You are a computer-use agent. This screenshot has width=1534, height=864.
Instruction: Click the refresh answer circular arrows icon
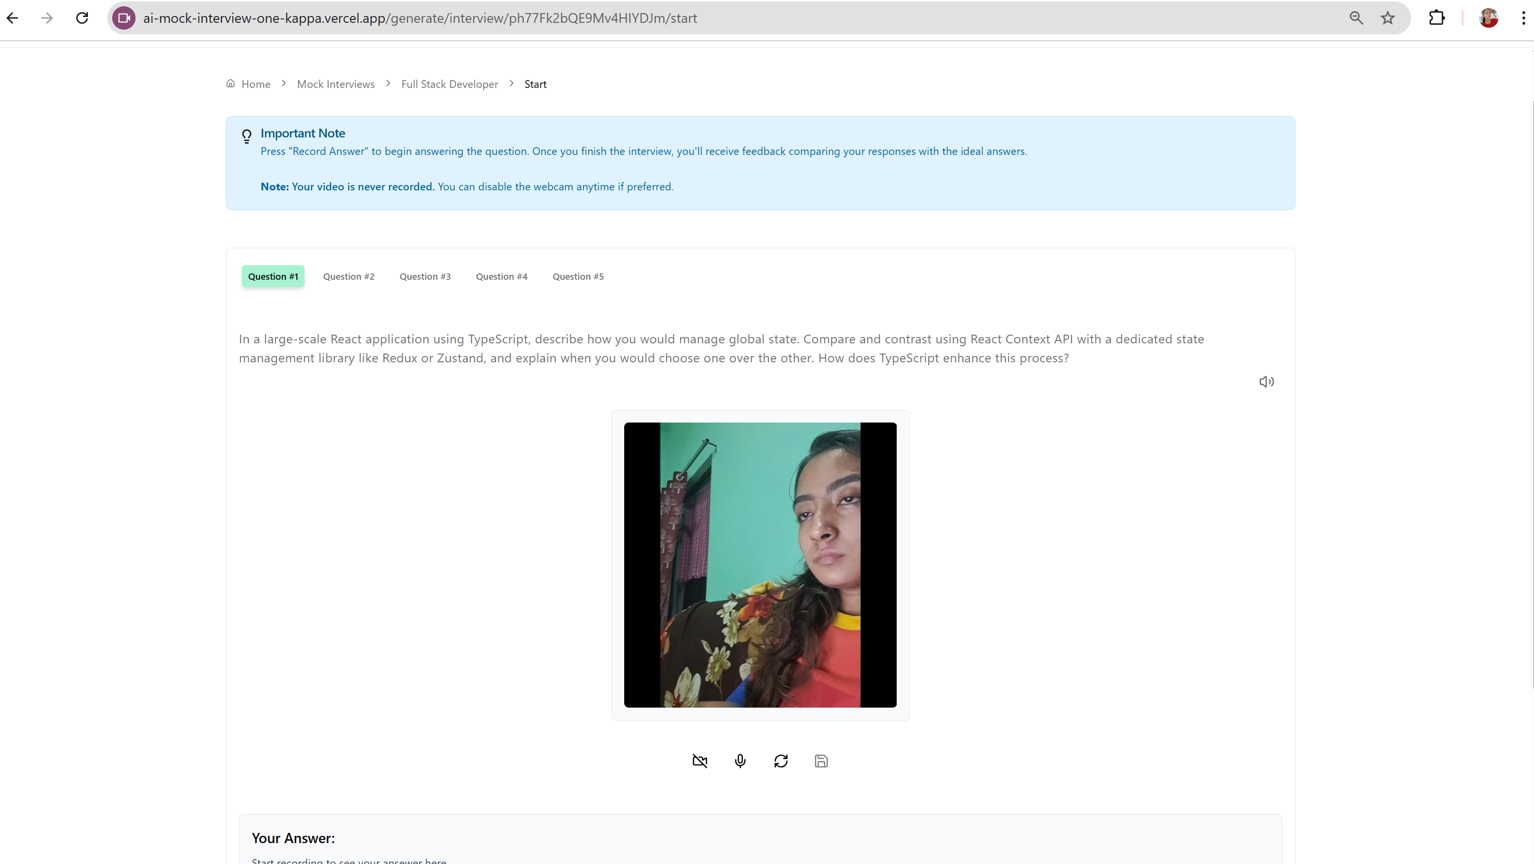pyautogui.click(x=781, y=761)
